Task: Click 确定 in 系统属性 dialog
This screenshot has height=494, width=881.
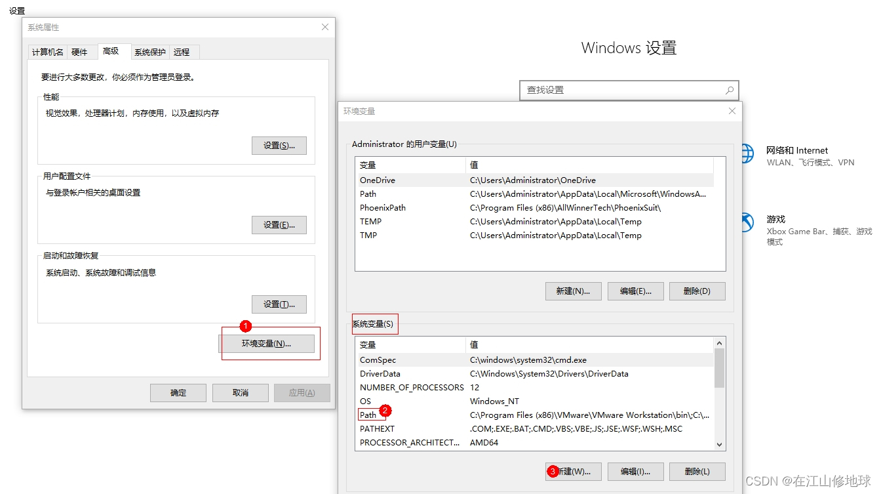Action: (x=178, y=392)
